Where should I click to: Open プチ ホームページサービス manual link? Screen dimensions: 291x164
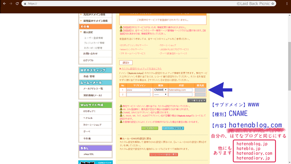click(x=132, y=53)
